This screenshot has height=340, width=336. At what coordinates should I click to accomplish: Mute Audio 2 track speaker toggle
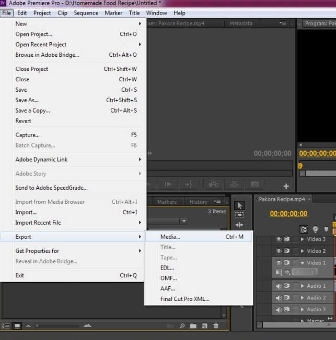pyautogui.click(x=279, y=298)
